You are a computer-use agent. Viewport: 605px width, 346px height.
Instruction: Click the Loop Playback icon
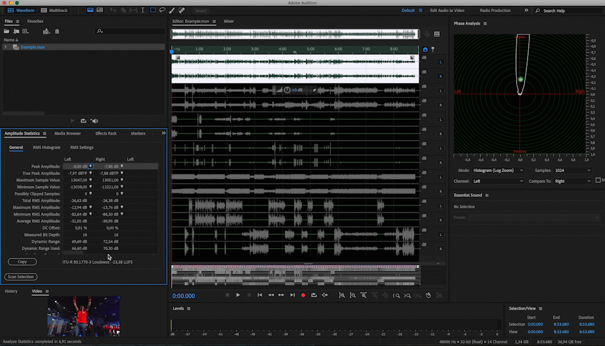314,295
